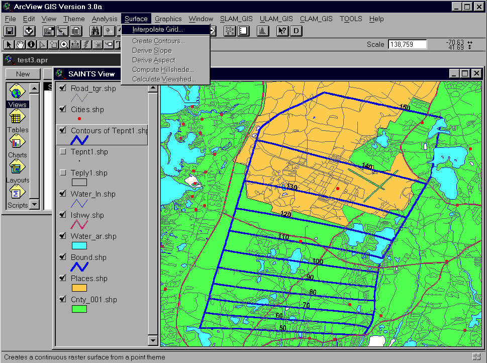487x363 pixels.
Task: Open Views globe icon in project window
Action: pyautogui.click(x=17, y=92)
